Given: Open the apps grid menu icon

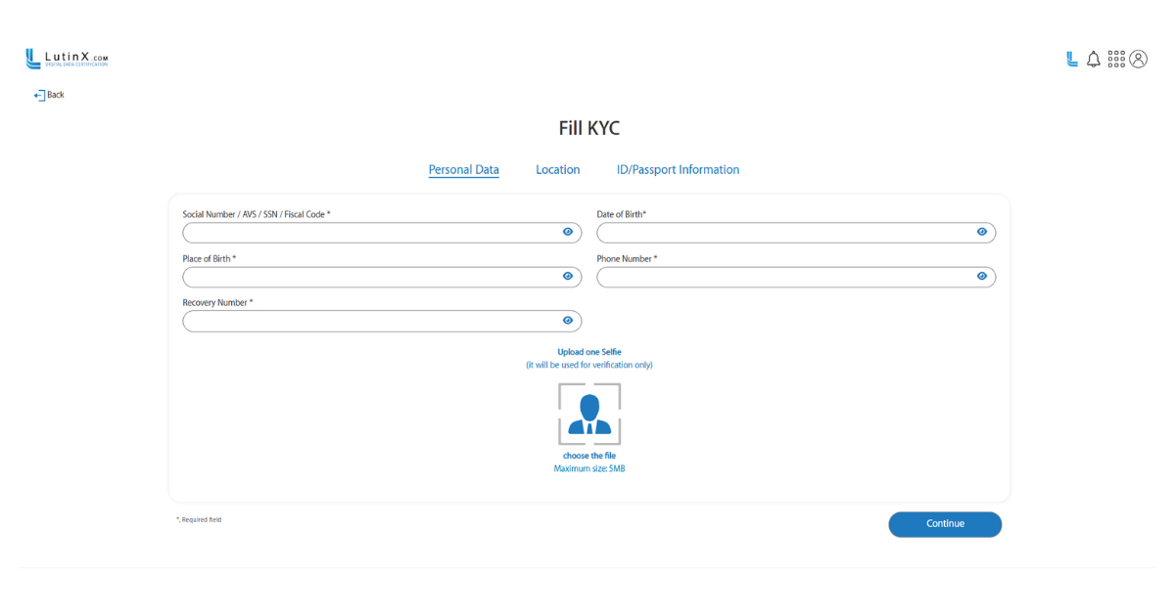Looking at the screenshot, I should pos(1116,60).
